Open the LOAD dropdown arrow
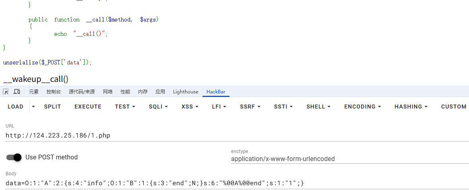Image resolution: width=469 pixels, height=190 pixels. (x=33, y=107)
